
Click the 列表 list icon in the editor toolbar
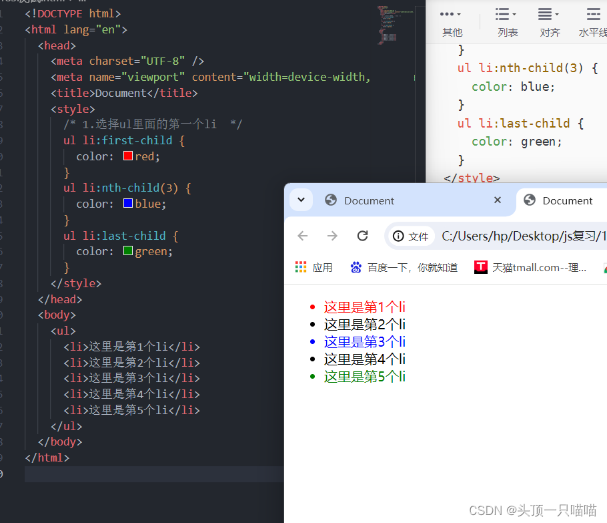tap(504, 15)
